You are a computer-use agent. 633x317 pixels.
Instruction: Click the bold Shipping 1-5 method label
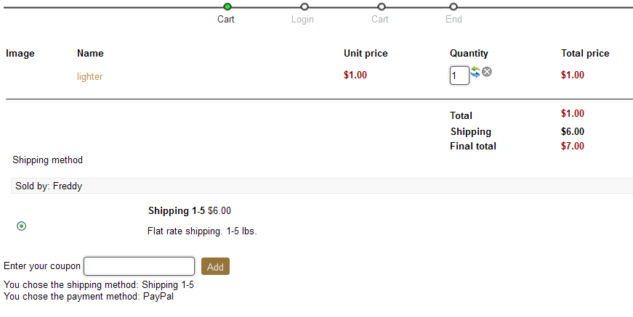177,210
